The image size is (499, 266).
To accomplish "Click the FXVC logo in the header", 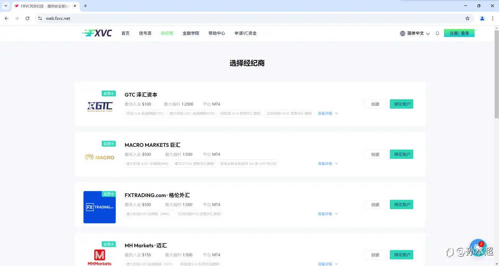I will point(97,33).
